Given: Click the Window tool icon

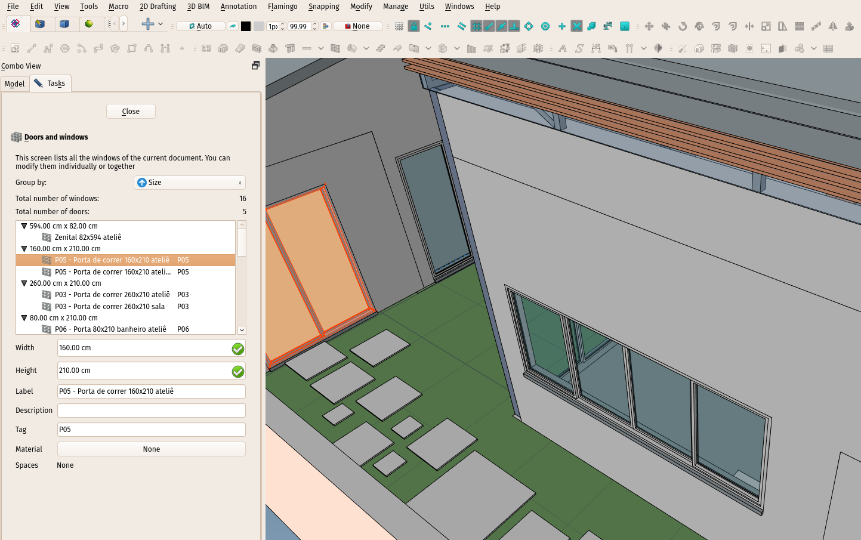Looking at the screenshot, I should click(x=335, y=48).
